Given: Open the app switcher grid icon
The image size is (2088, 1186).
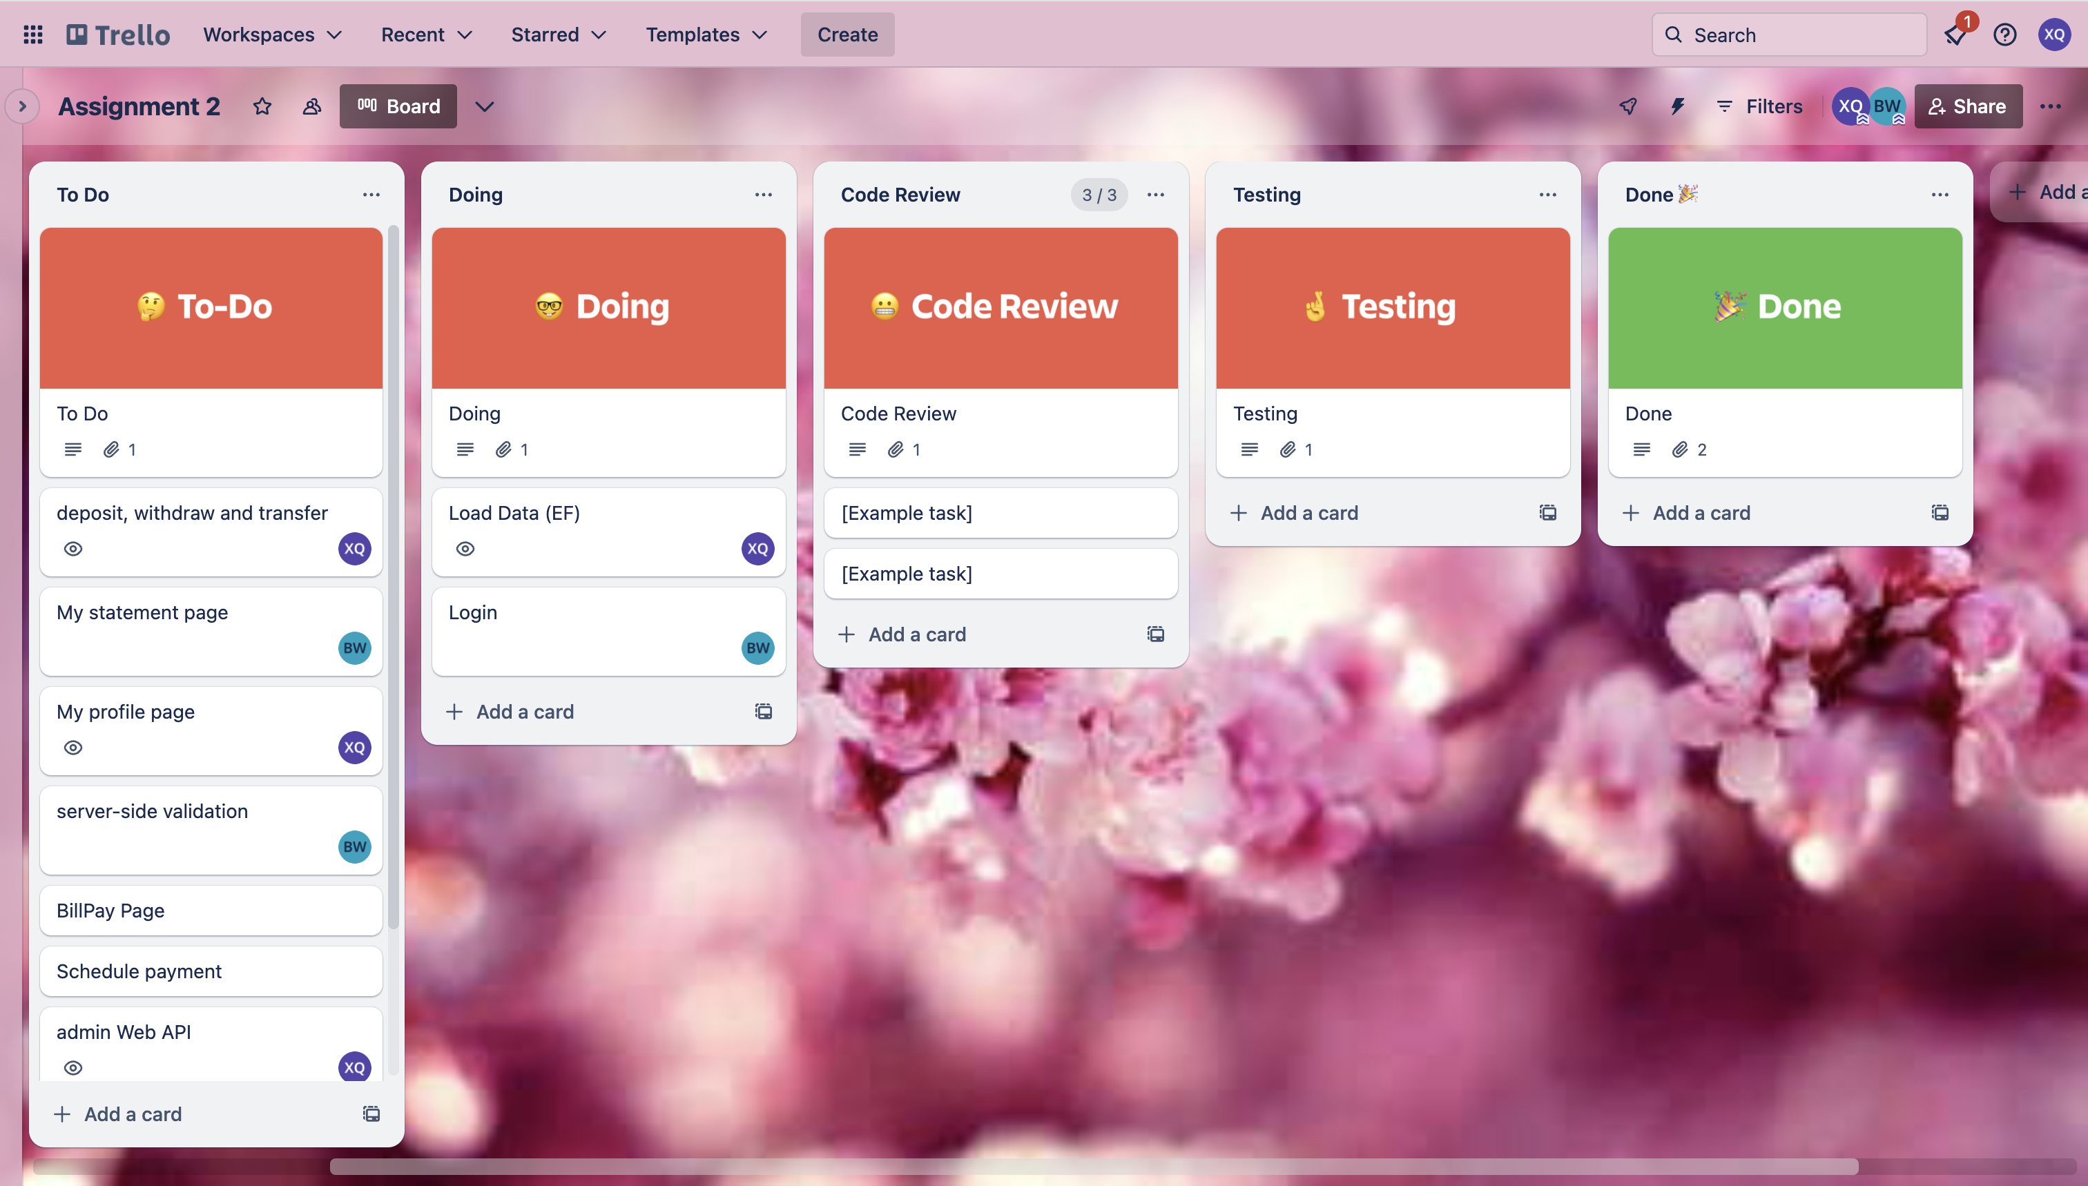Looking at the screenshot, I should pyautogui.click(x=33, y=35).
